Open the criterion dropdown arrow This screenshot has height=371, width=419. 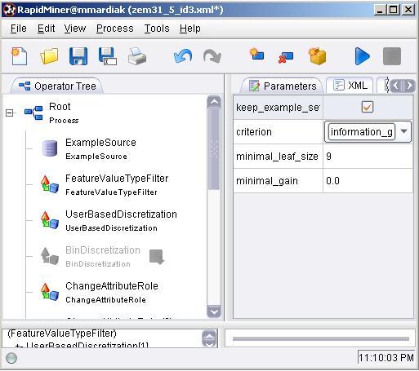(403, 131)
